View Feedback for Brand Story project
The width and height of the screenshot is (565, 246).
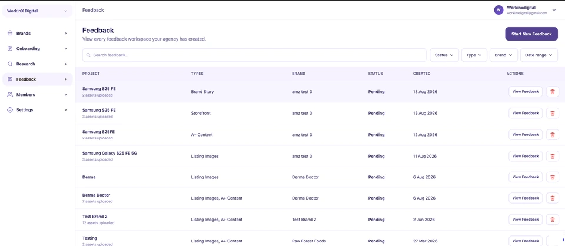tap(526, 92)
